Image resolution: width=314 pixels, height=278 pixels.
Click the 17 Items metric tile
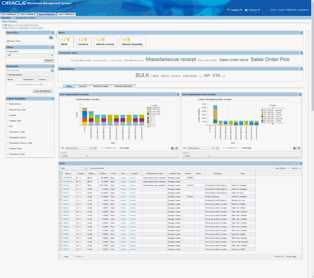(x=67, y=41)
